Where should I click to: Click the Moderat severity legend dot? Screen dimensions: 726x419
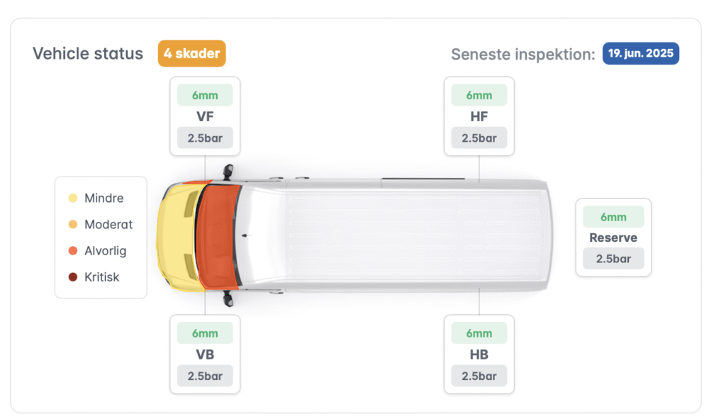73,225
